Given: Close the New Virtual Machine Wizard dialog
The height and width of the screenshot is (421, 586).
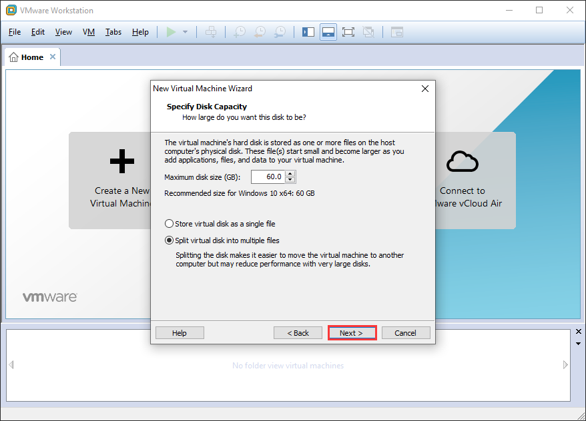Looking at the screenshot, I should click(425, 89).
